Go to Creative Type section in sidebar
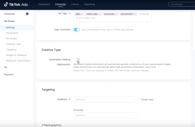Image resolution: width=195 pixels, height=127 pixels. click(x=13, y=44)
